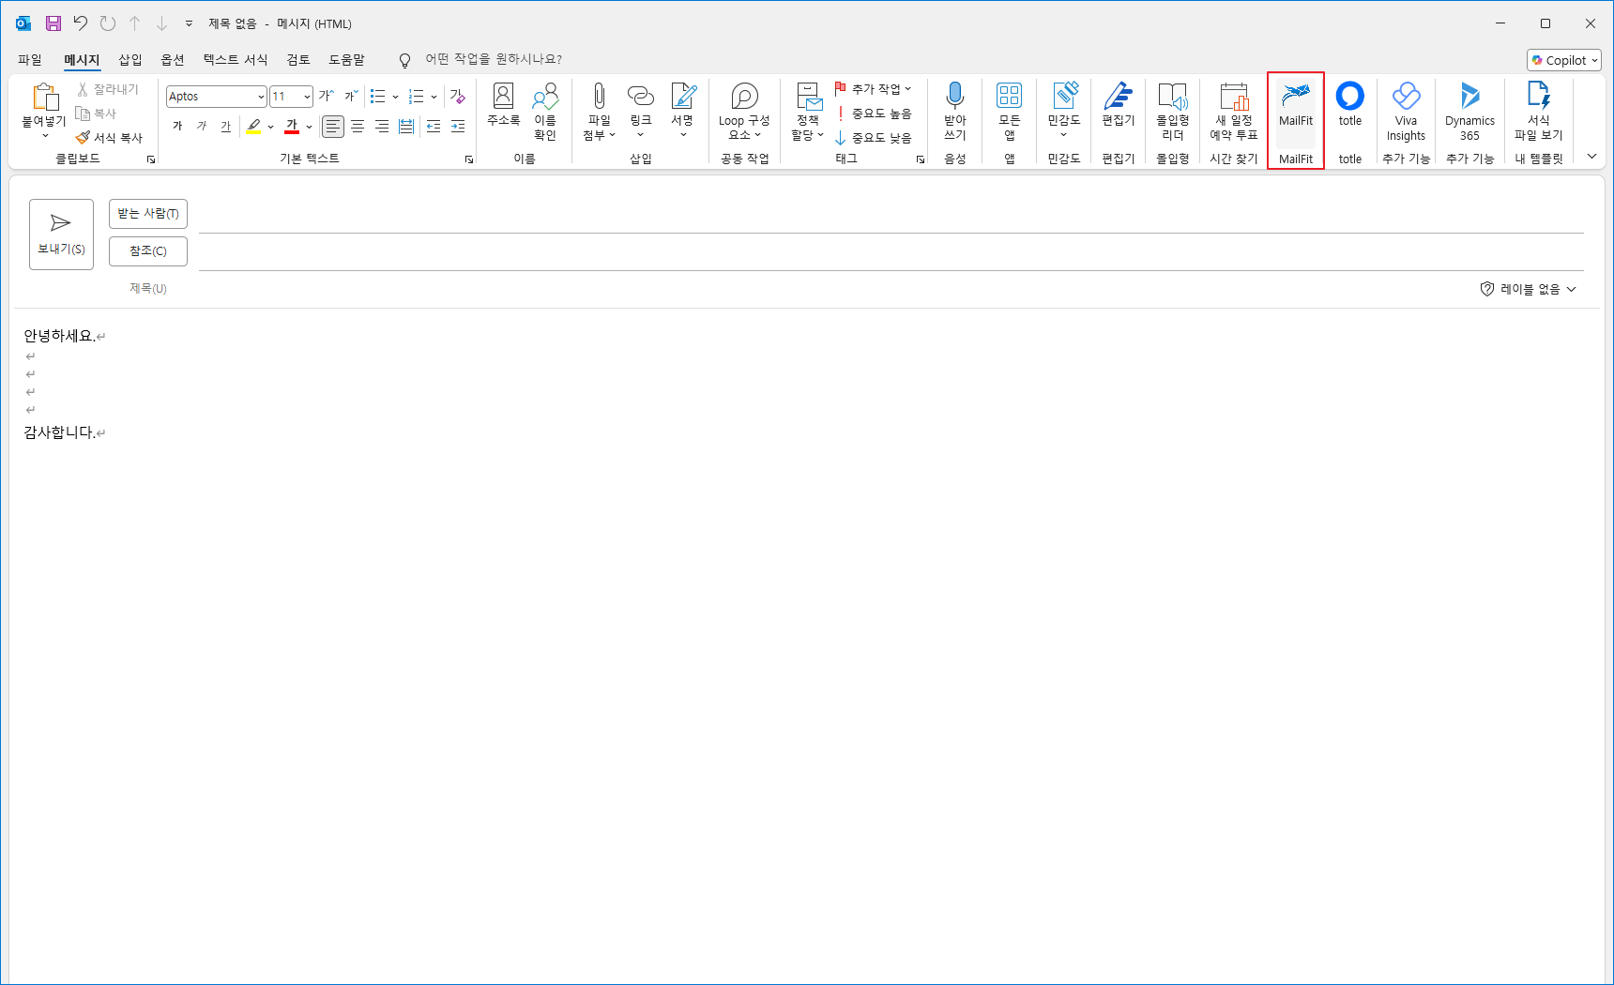Open the 옵션 ribbon tab
Screen dimensions: 1614x985
(172, 60)
